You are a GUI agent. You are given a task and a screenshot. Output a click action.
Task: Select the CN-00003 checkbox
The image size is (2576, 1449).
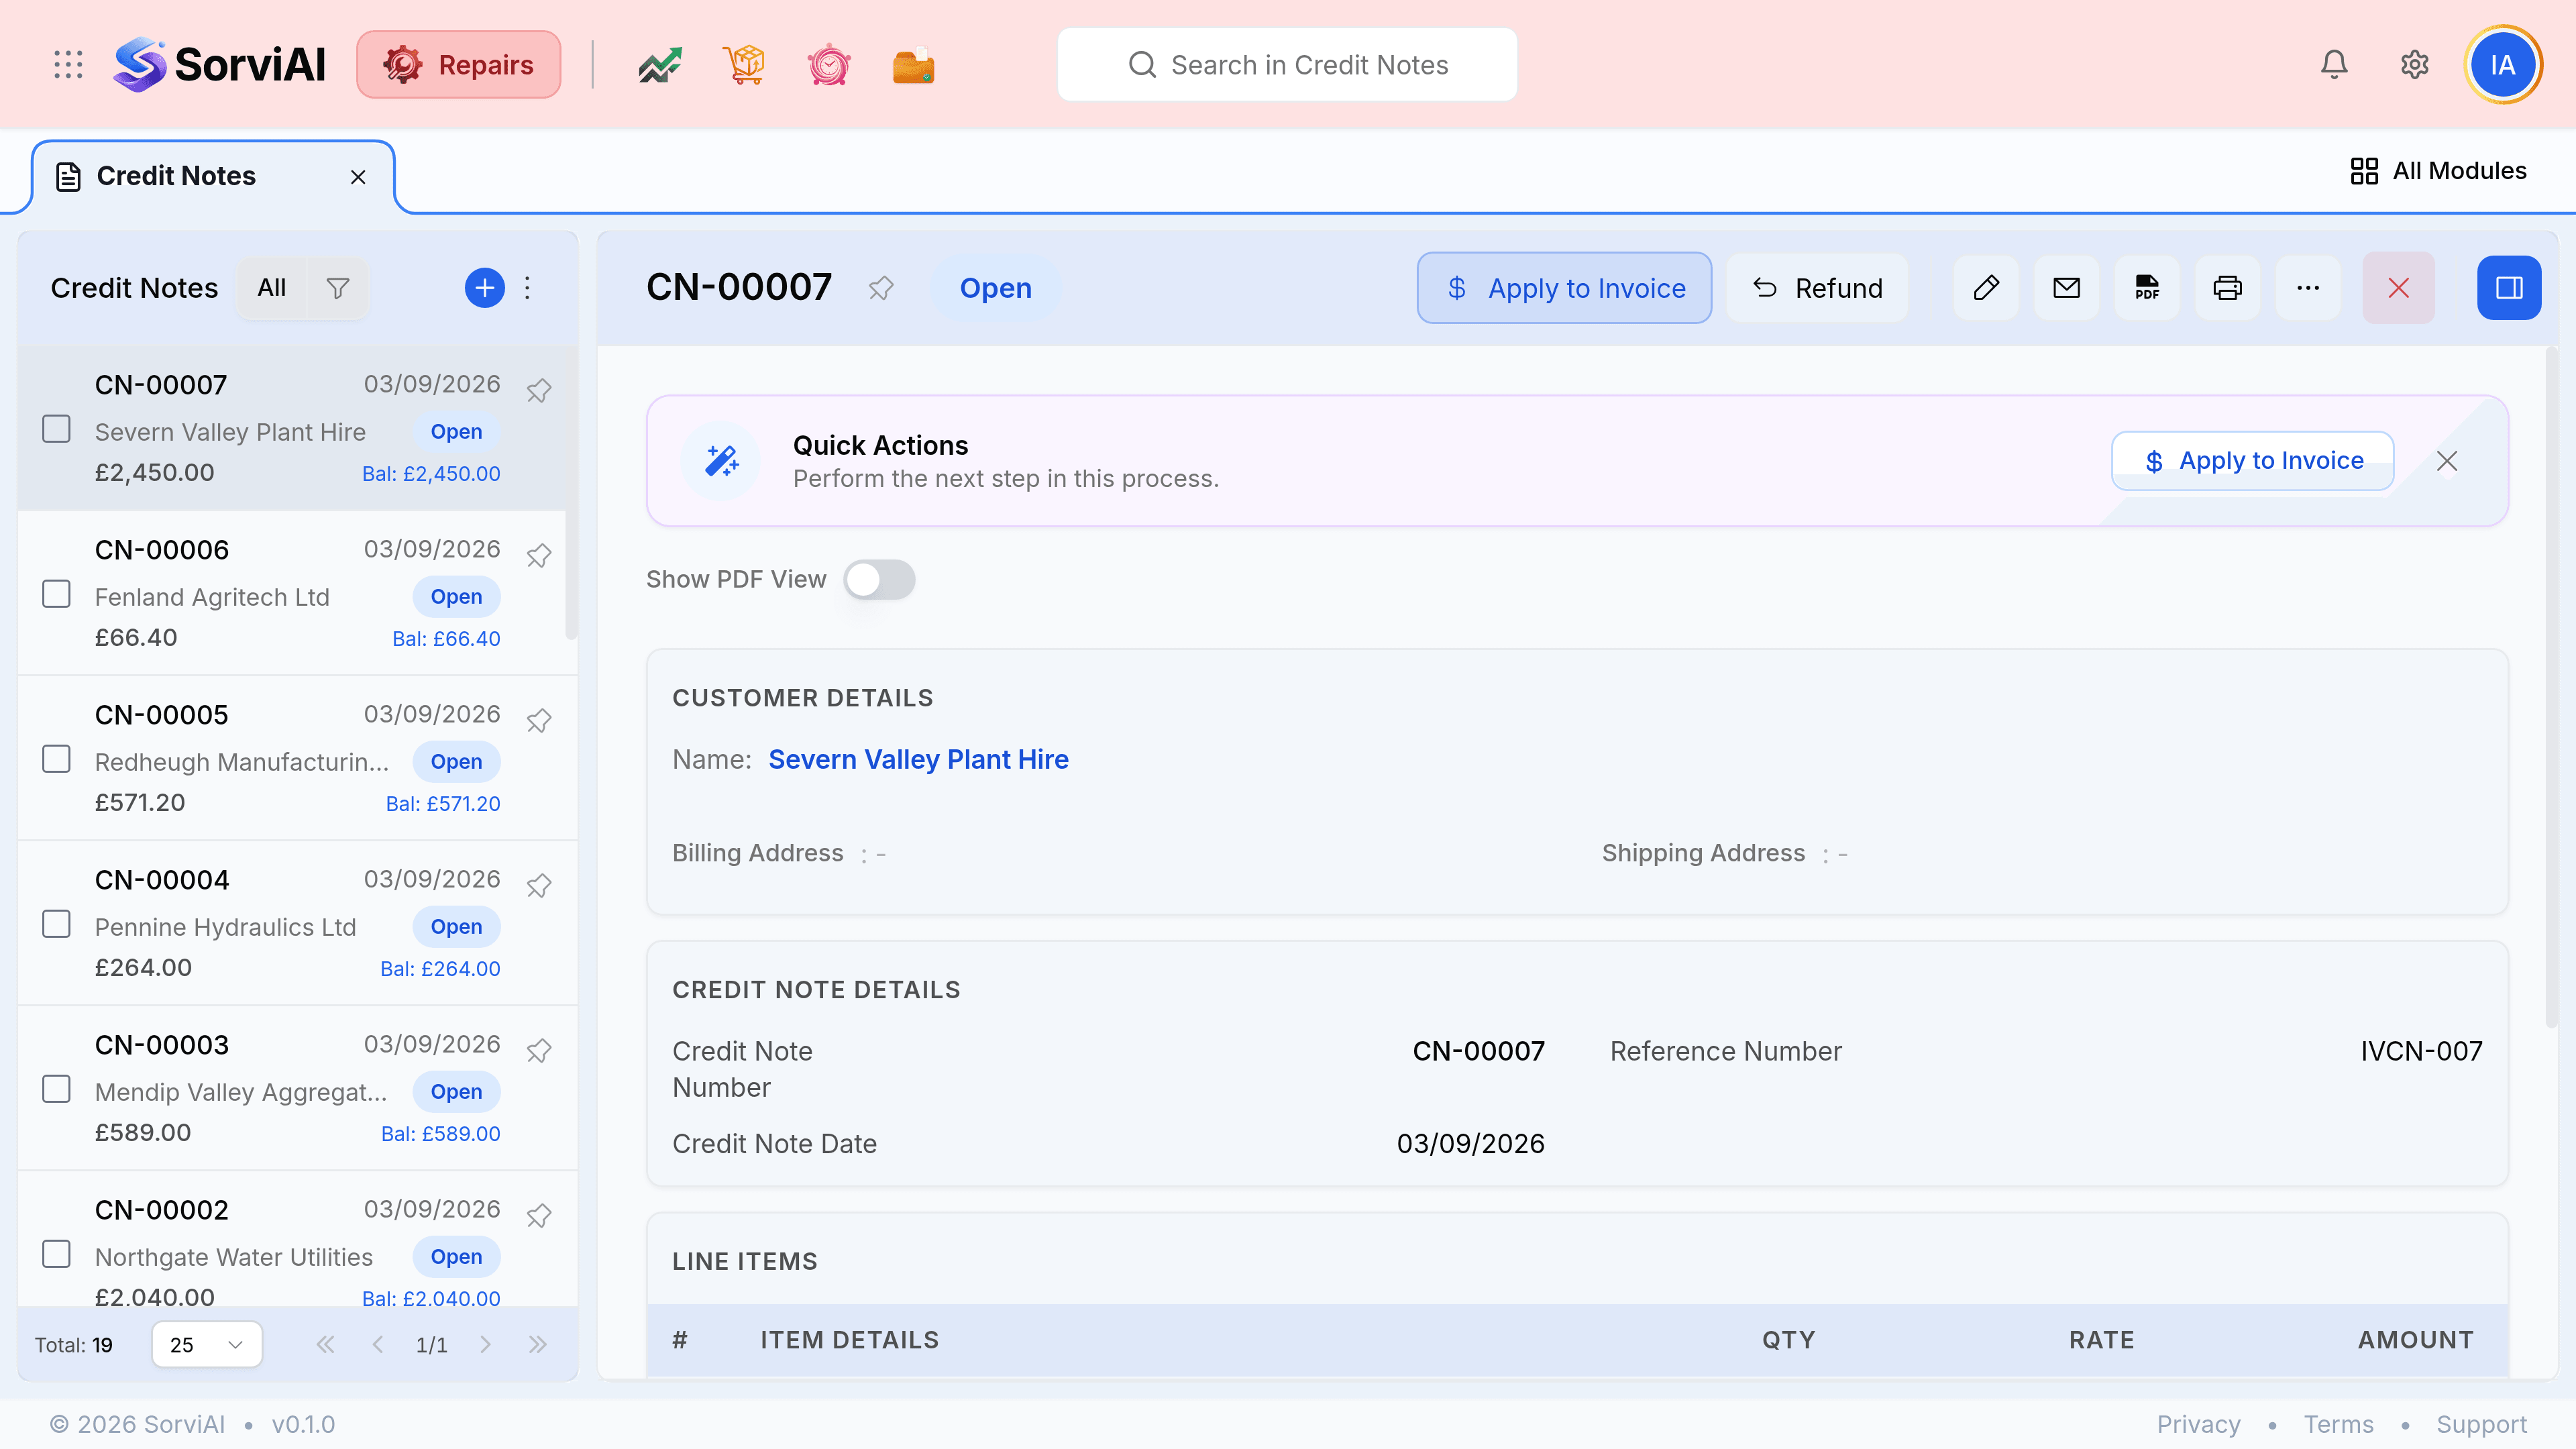point(57,1089)
